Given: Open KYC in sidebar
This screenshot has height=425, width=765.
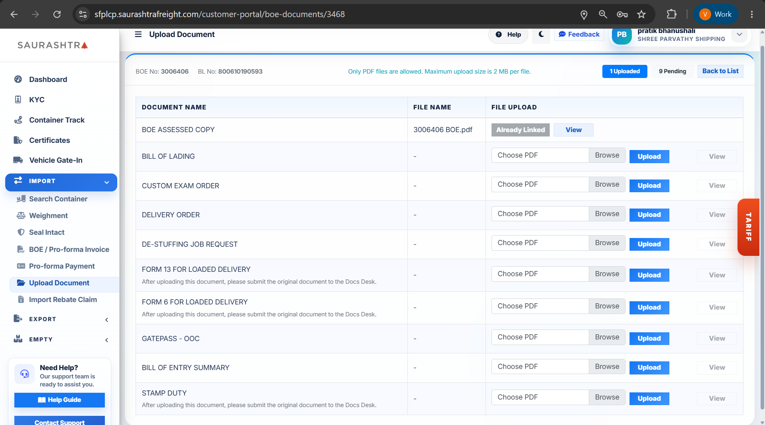Looking at the screenshot, I should 37,99.
